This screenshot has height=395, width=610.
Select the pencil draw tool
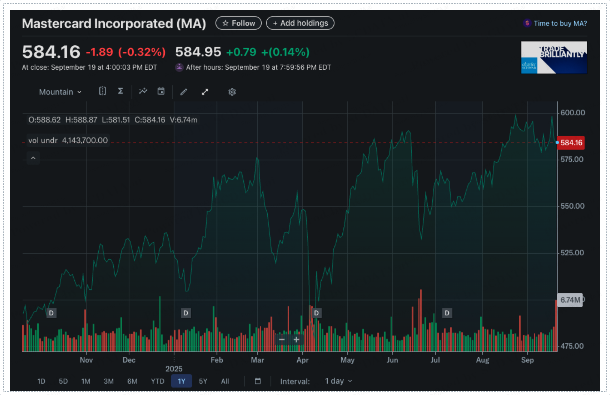click(x=183, y=92)
